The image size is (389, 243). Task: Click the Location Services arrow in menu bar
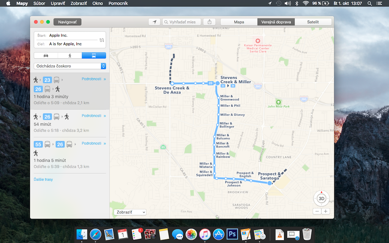coord(270,3)
